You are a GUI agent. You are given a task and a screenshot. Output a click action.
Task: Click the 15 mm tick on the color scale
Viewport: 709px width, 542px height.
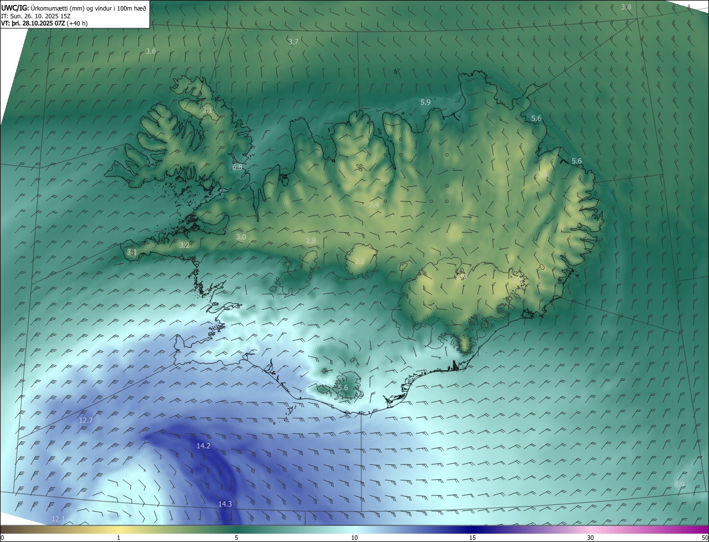click(x=472, y=538)
